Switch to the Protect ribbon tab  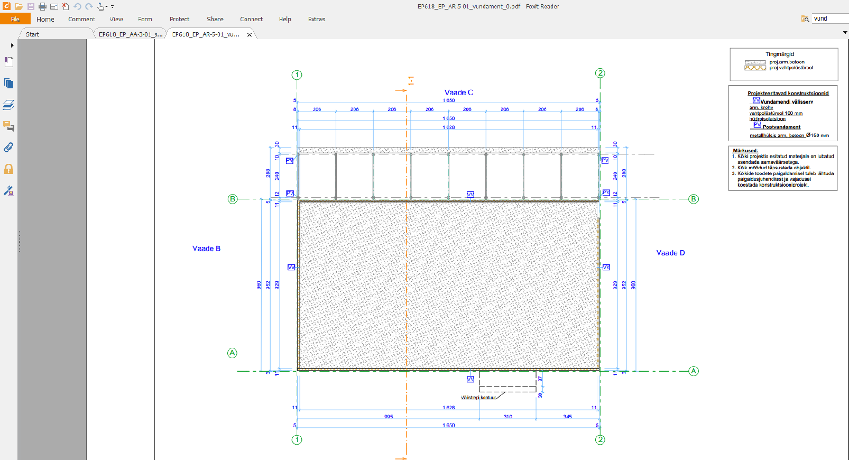pos(179,19)
